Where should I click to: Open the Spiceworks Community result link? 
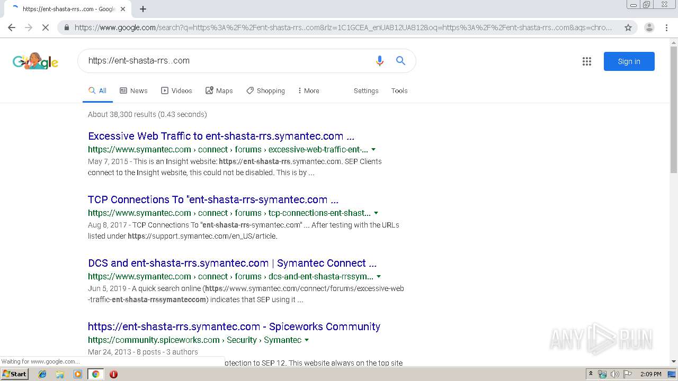(x=234, y=326)
